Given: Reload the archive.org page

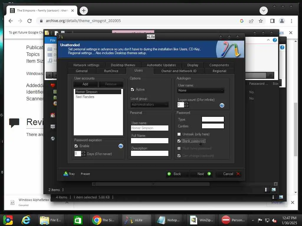Looking at the screenshot, I should [x=29, y=21].
